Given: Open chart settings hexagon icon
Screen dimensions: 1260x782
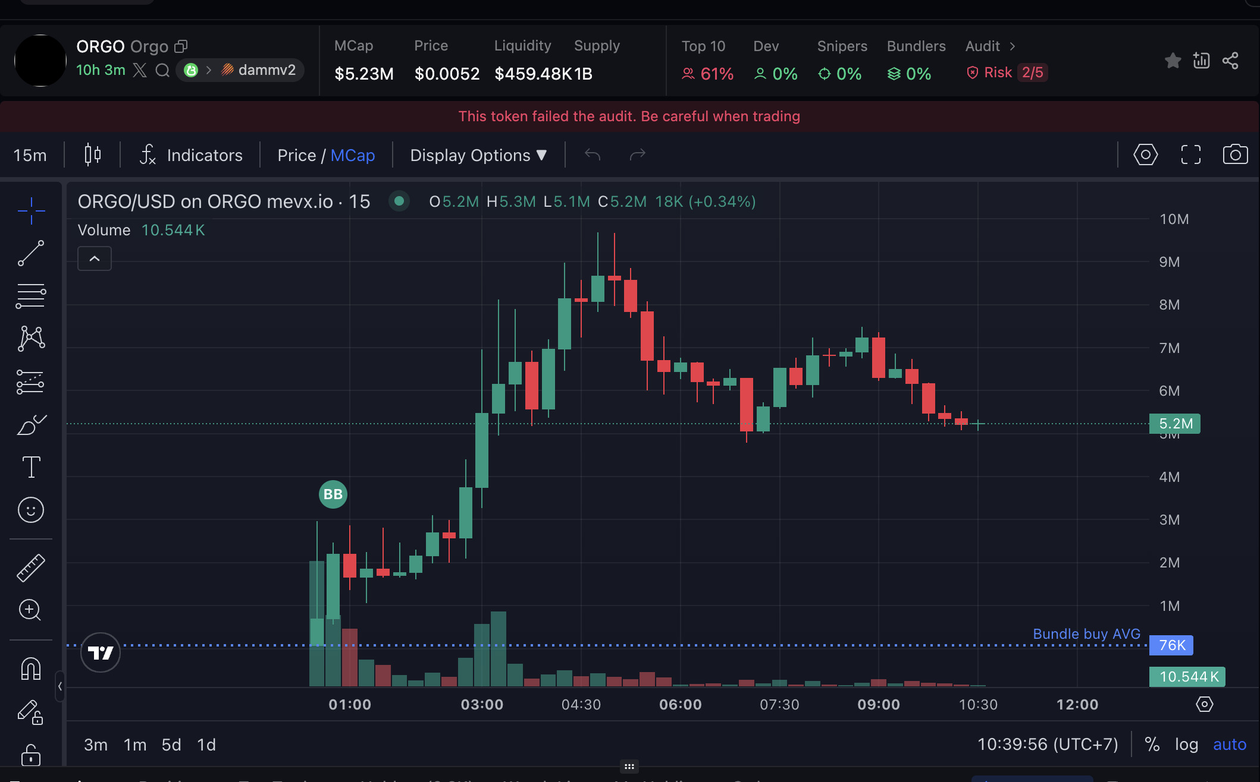Looking at the screenshot, I should click(x=1145, y=155).
